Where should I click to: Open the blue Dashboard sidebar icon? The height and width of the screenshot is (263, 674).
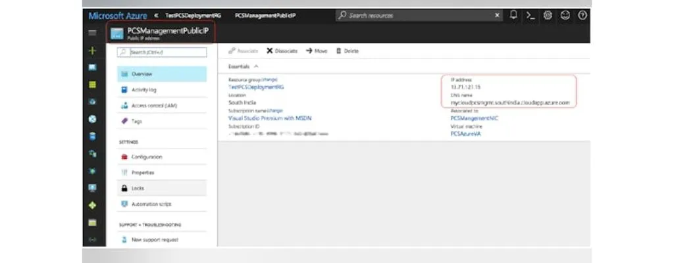coord(92,68)
